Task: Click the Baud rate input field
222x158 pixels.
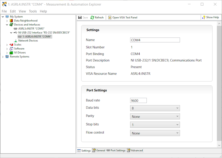Action: [x=138, y=100]
